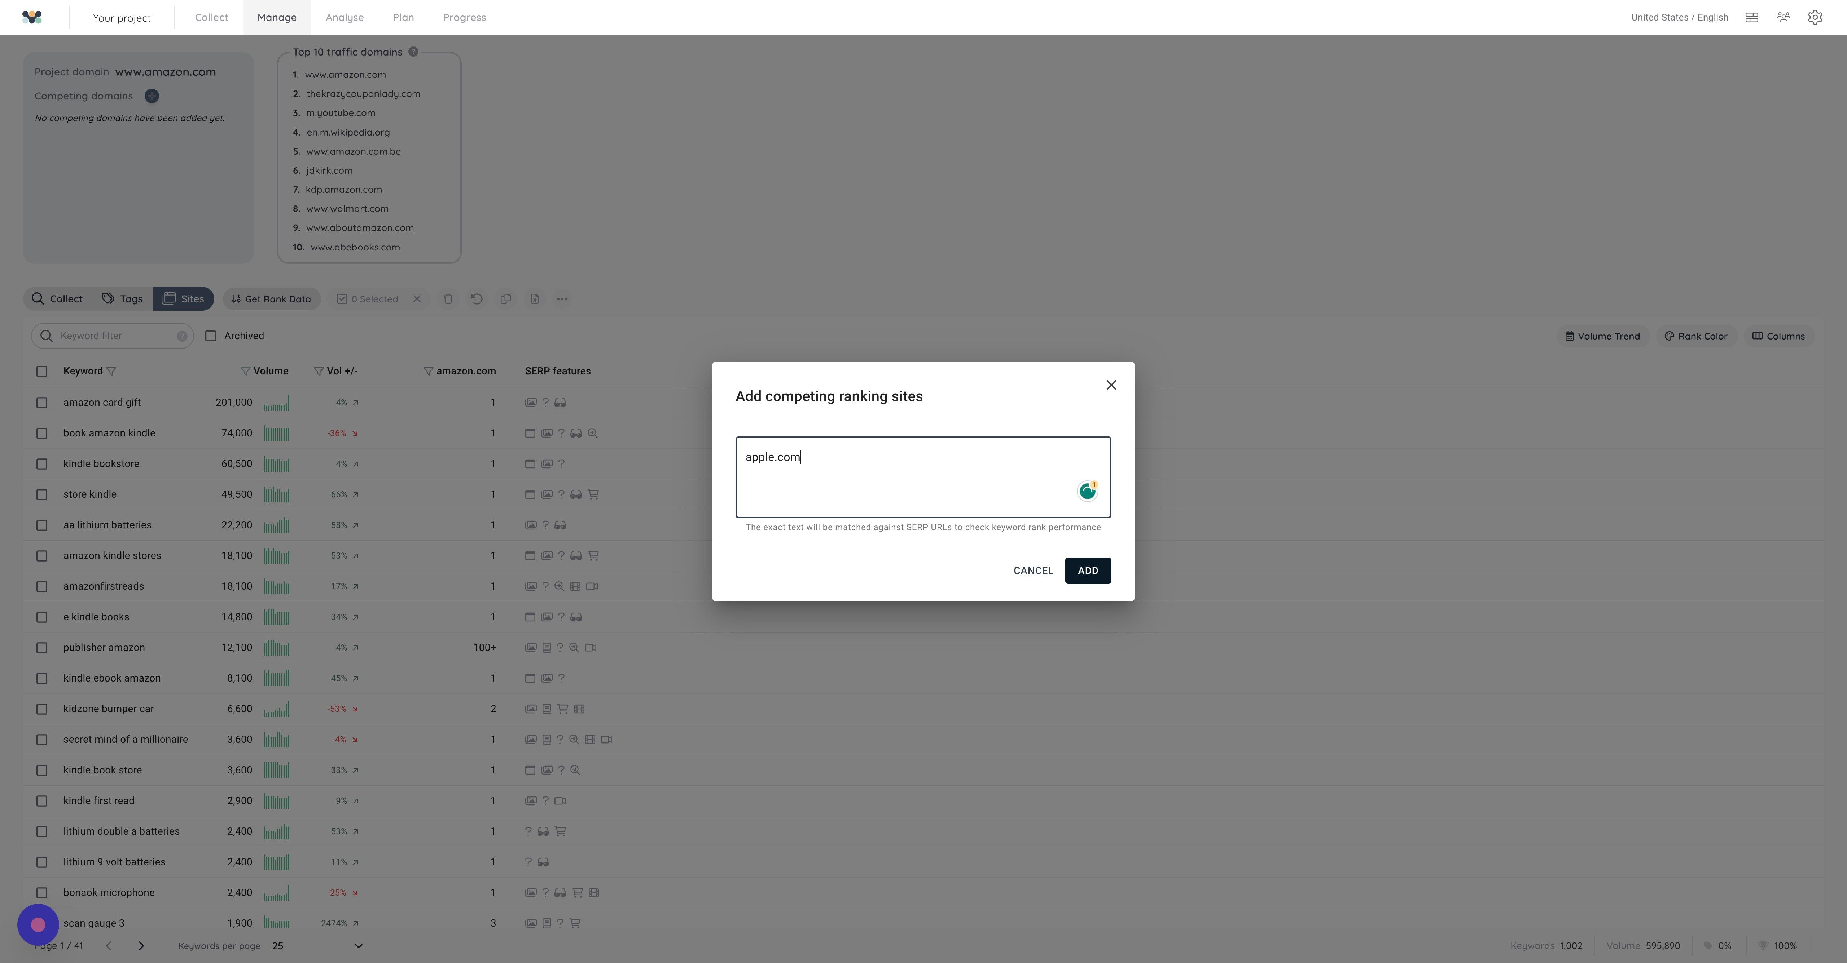Viewport: 1847px width, 963px height.
Task: Open Volume Trend options
Action: 1602,336
